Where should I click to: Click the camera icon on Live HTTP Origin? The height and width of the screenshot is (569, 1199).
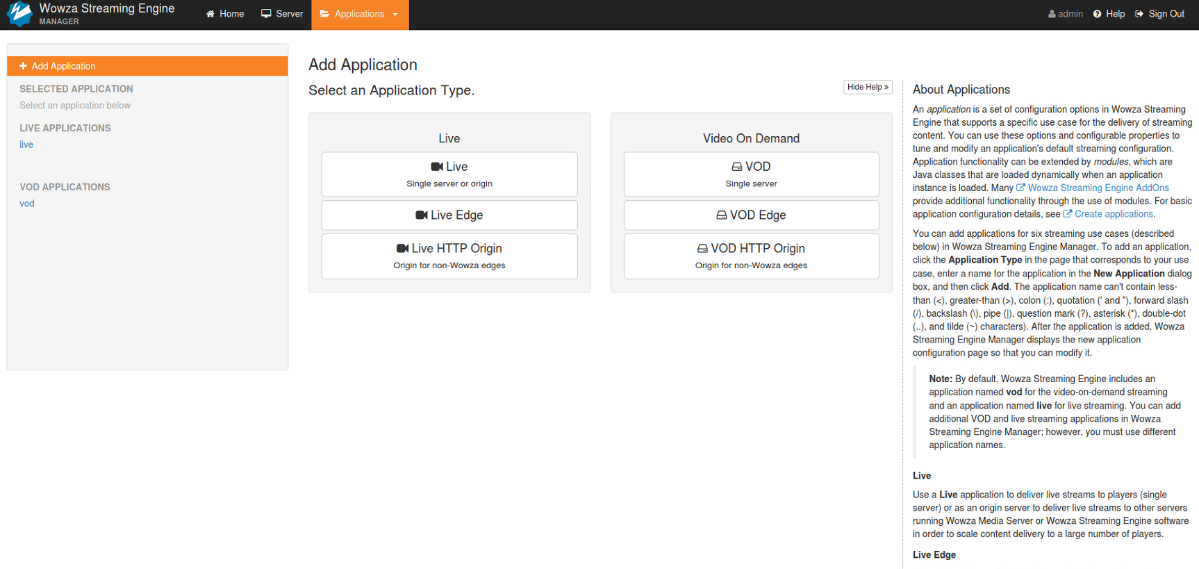[403, 248]
